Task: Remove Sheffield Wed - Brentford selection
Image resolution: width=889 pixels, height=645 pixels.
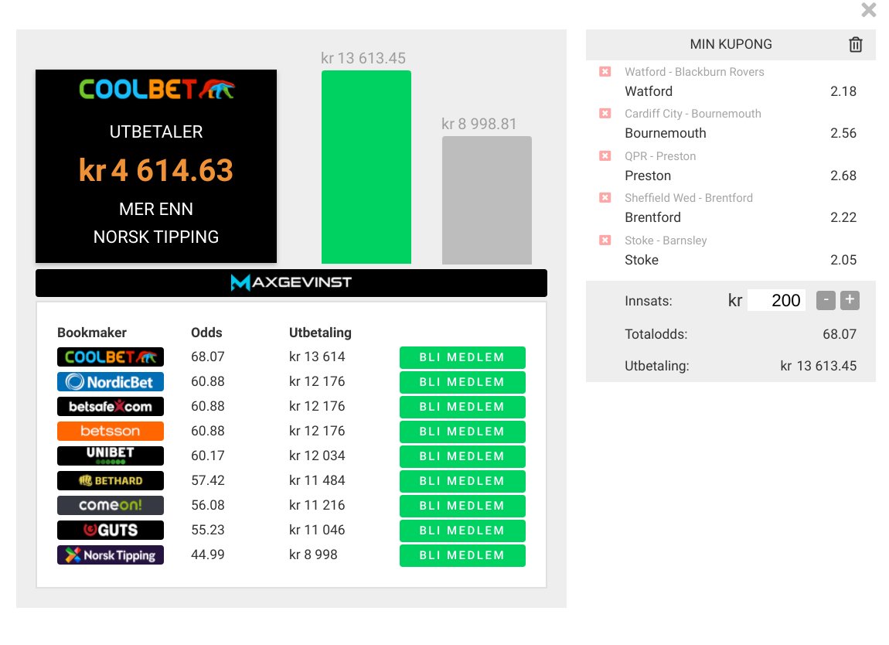Action: pos(605,197)
